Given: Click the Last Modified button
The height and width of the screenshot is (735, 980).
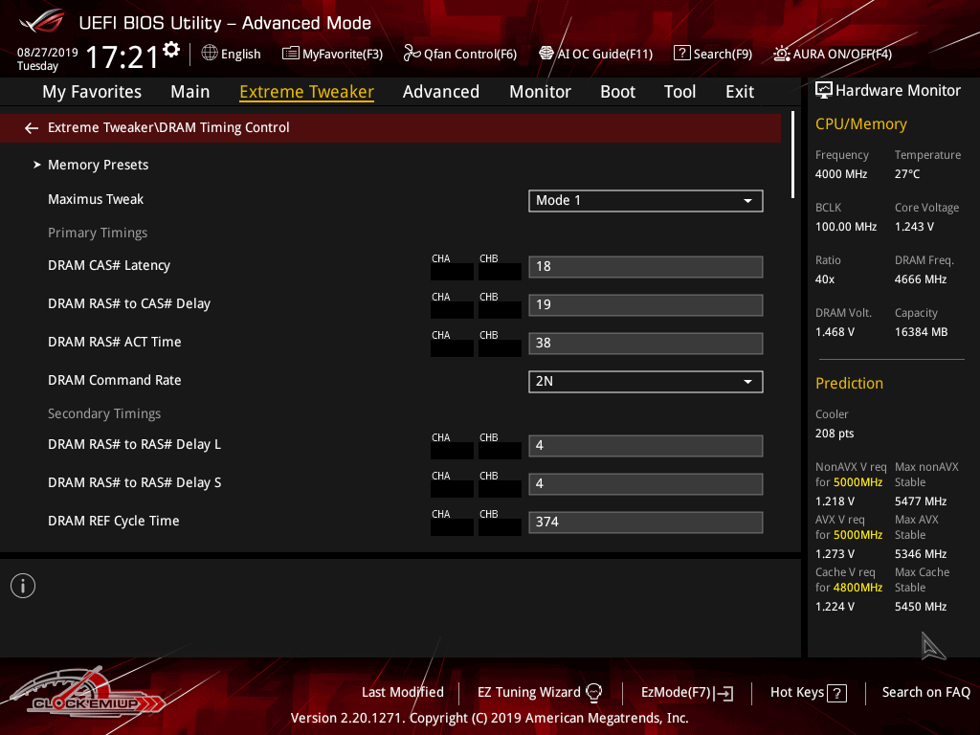Looking at the screenshot, I should [x=402, y=692].
